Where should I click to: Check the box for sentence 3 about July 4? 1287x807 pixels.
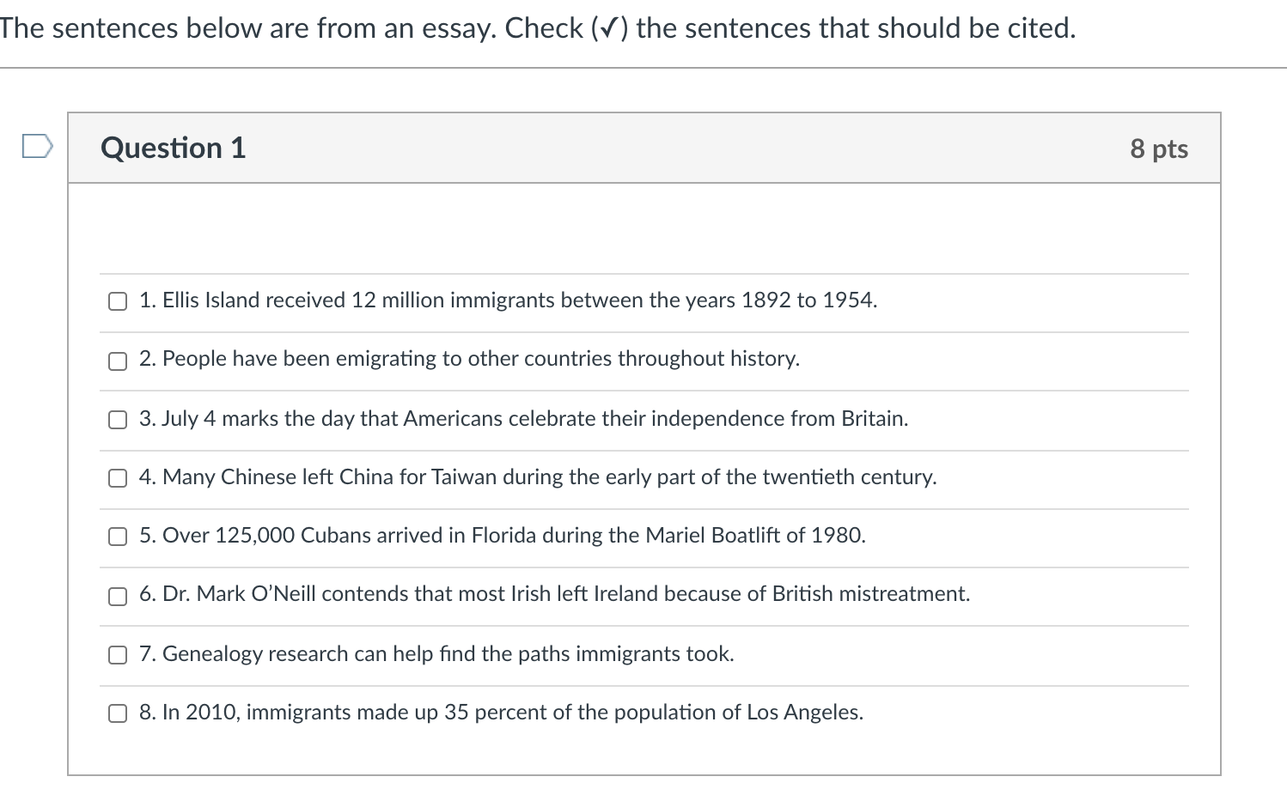coord(117,420)
